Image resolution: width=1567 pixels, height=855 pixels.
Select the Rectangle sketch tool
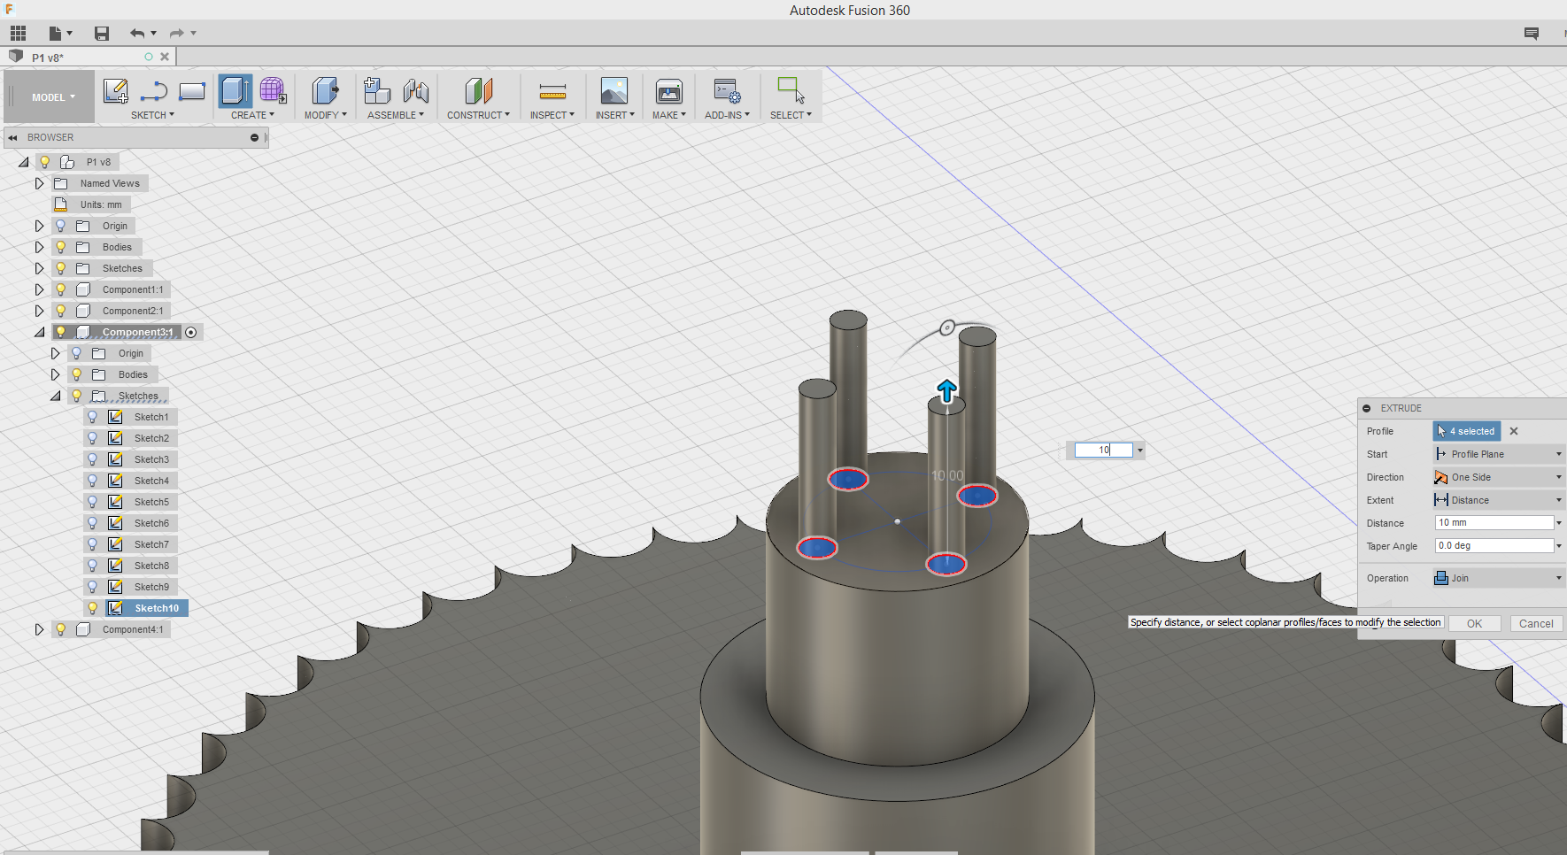pos(192,90)
